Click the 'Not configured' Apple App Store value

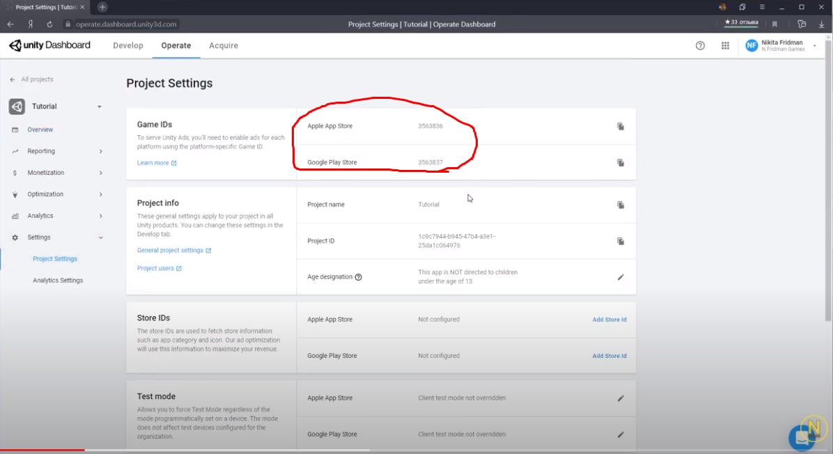coord(438,320)
